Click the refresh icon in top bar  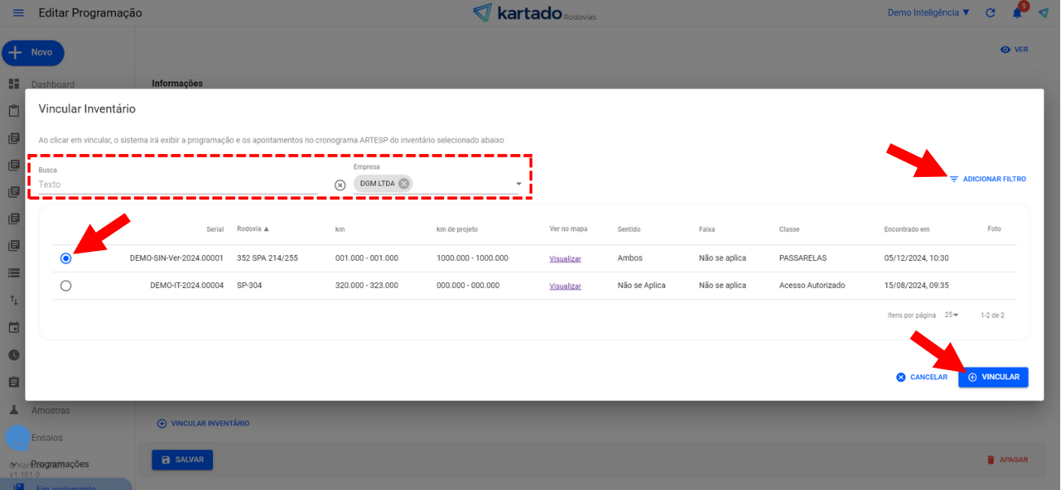pos(990,13)
